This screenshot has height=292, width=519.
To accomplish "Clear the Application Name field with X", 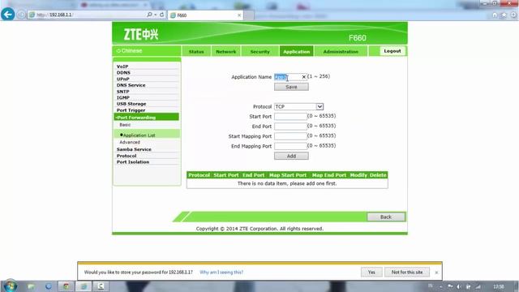I will coord(303,77).
